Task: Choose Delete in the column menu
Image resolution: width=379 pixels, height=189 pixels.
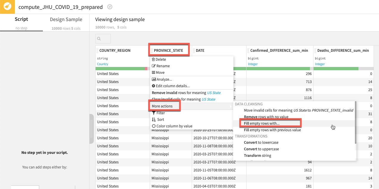Action: [161, 60]
